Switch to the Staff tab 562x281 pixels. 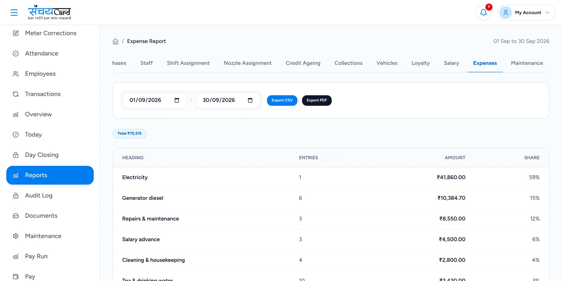coord(146,63)
